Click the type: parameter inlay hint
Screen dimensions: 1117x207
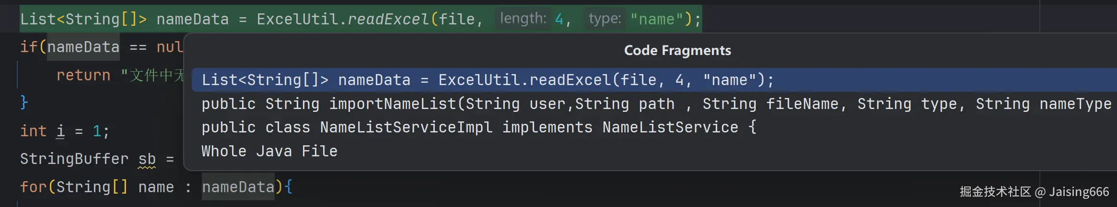(x=605, y=19)
